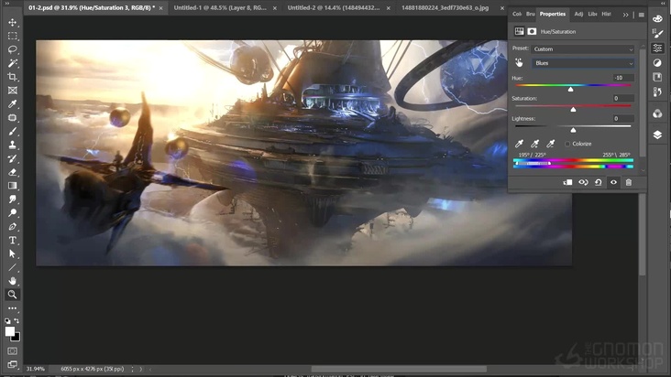The width and height of the screenshot is (671, 377).
Task: Swap foreground and background colors
Action: pos(16,320)
